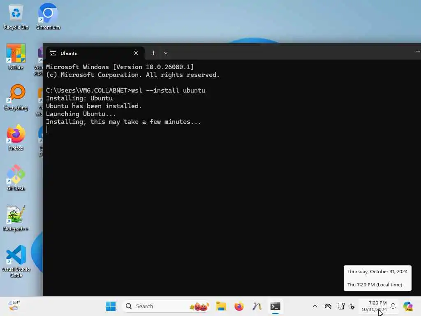Open the Everything search shortcut
Image resolution: width=421 pixels, height=316 pixels.
pyautogui.click(x=16, y=97)
